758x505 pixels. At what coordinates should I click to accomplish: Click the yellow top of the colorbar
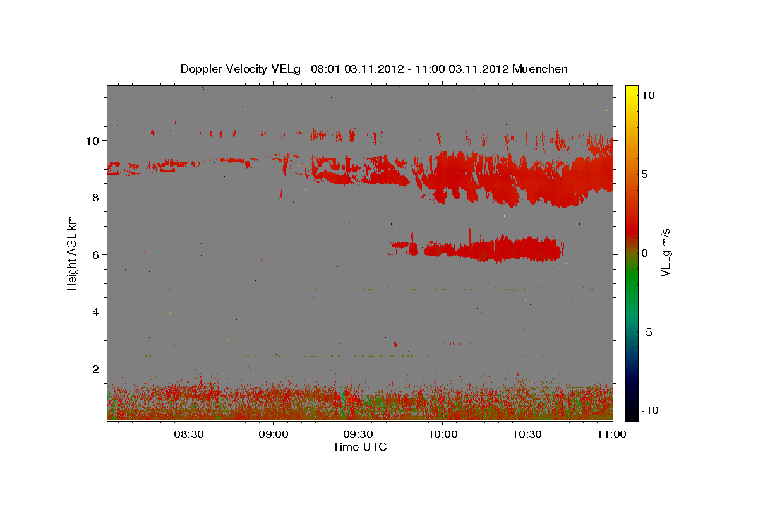[x=632, y=92]
